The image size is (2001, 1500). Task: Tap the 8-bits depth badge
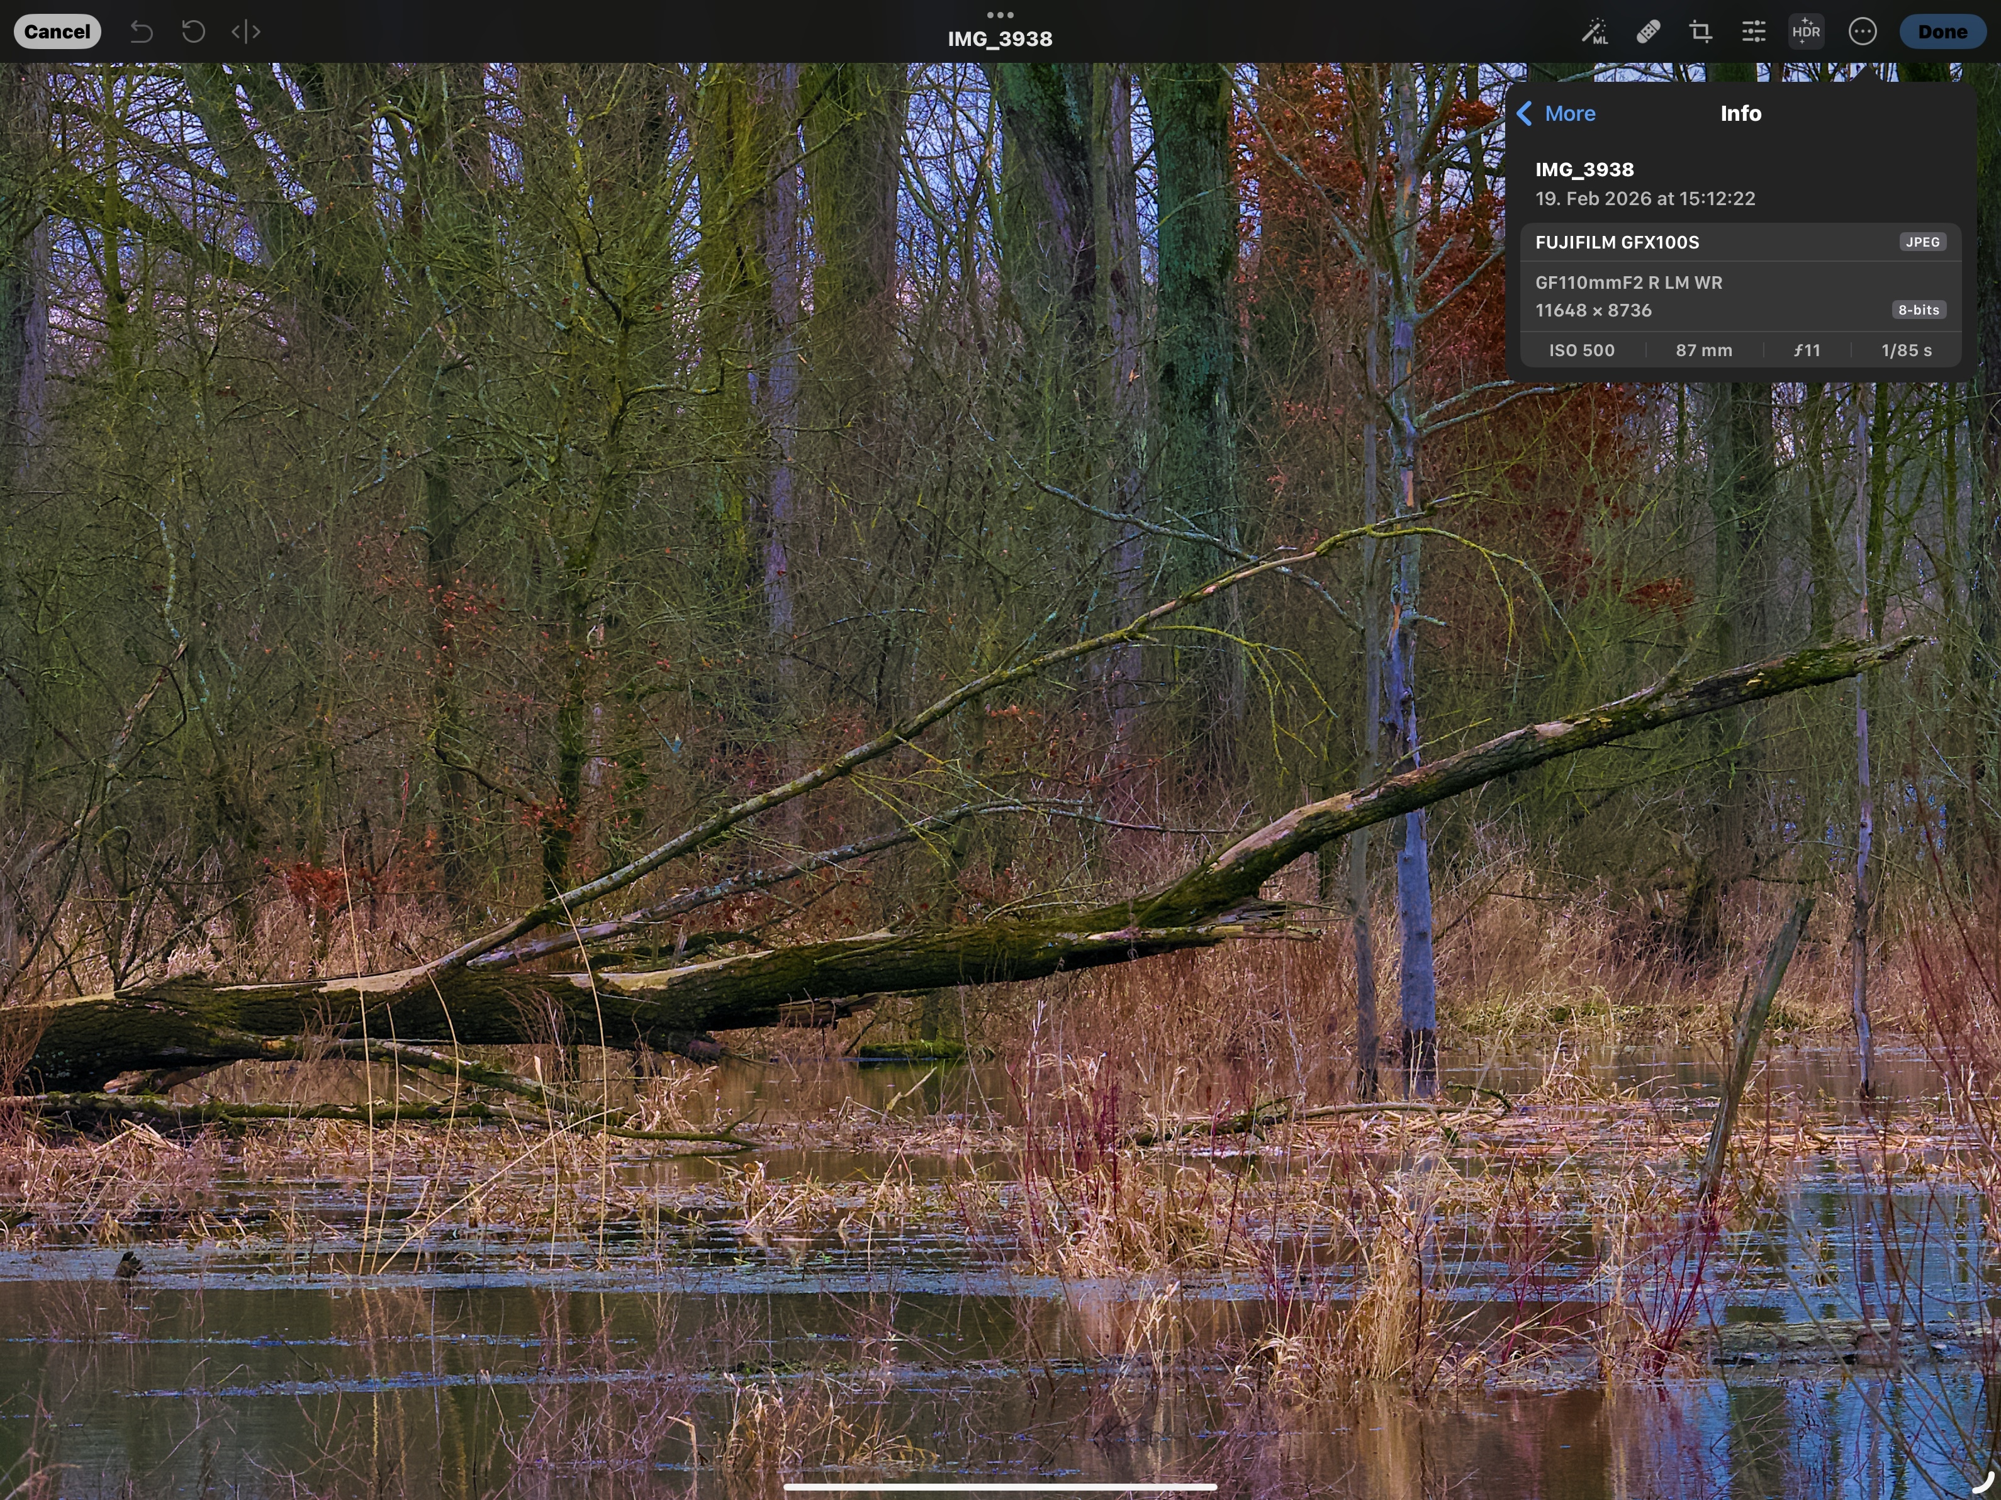(x=1918, y=310)
